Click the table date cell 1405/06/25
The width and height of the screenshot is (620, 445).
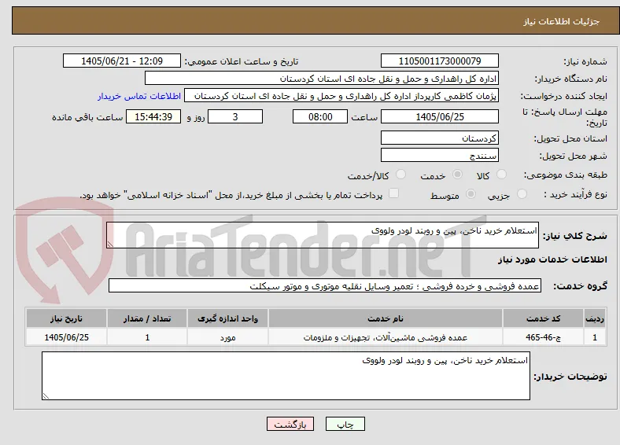(66, 337)
